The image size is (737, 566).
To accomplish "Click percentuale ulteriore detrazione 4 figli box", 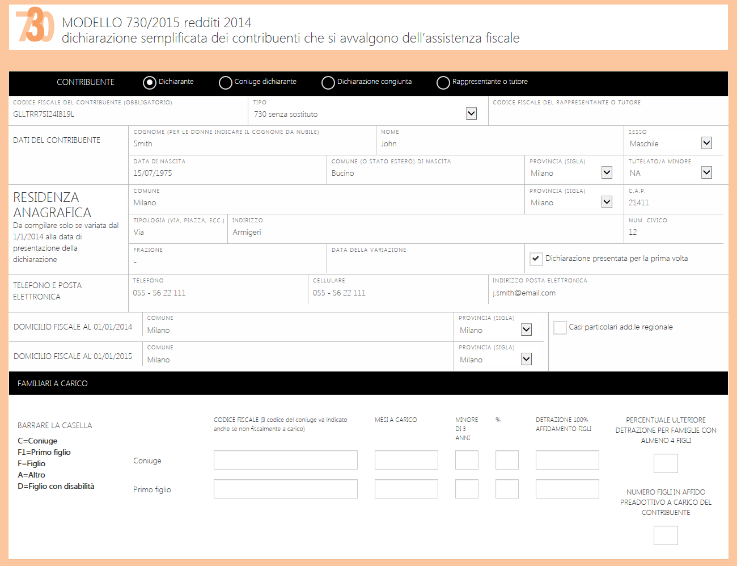I will click(666, 463).
